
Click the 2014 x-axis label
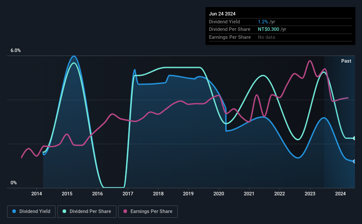[37, 194]
